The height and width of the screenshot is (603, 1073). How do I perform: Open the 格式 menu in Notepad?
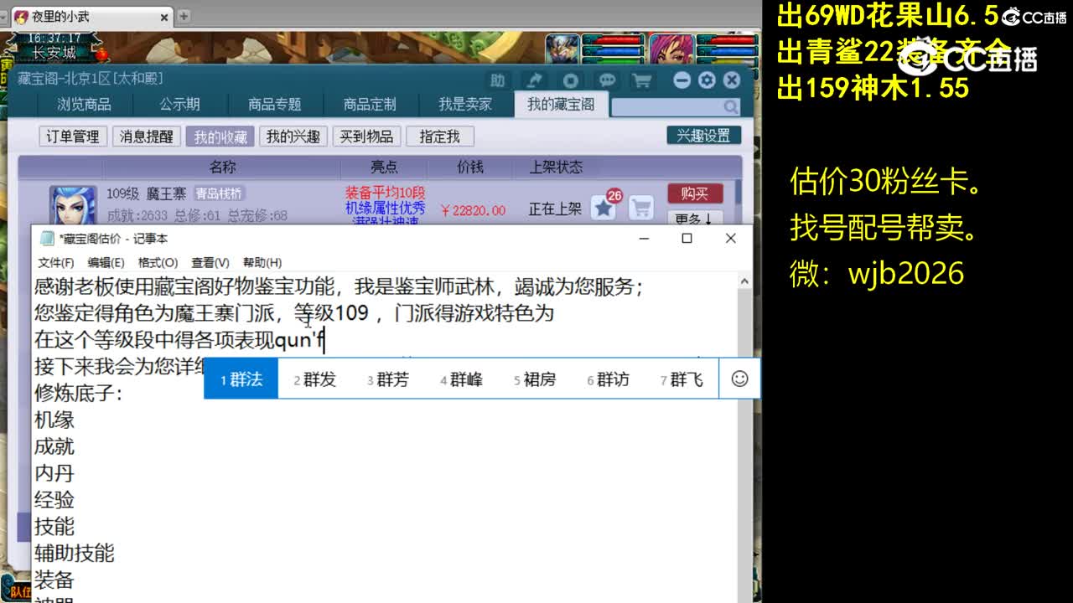(158, 262)
